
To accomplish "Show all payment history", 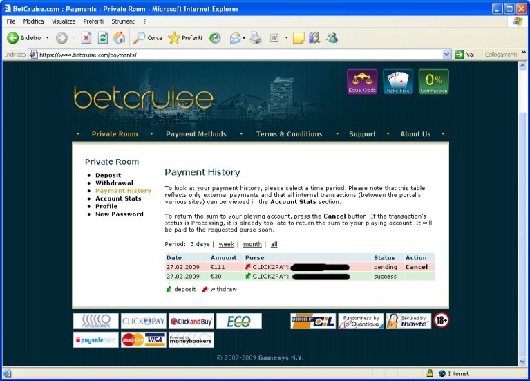I will coord(274,244).
